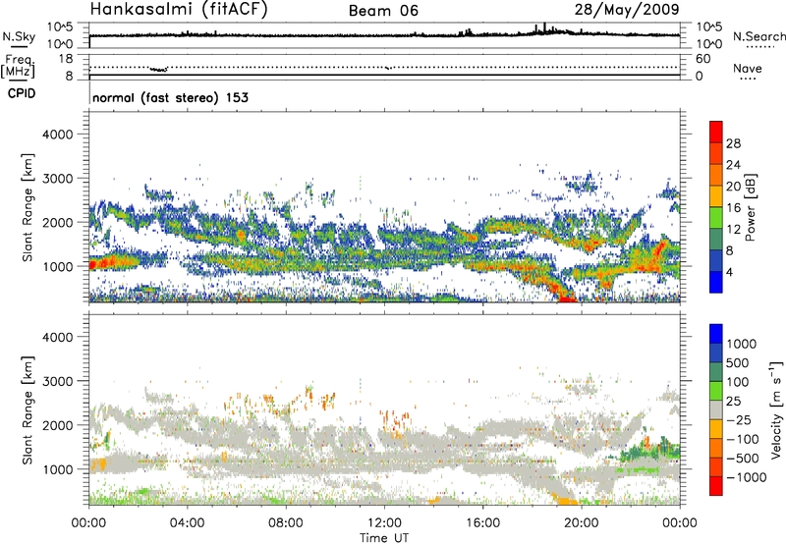The height and width of the screenshot is (544, 786).
Task: Click the 00:00 label ending the time axis
Action: pos(680,523)
